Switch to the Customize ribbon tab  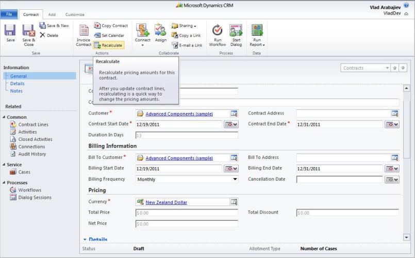coord(75,14)
